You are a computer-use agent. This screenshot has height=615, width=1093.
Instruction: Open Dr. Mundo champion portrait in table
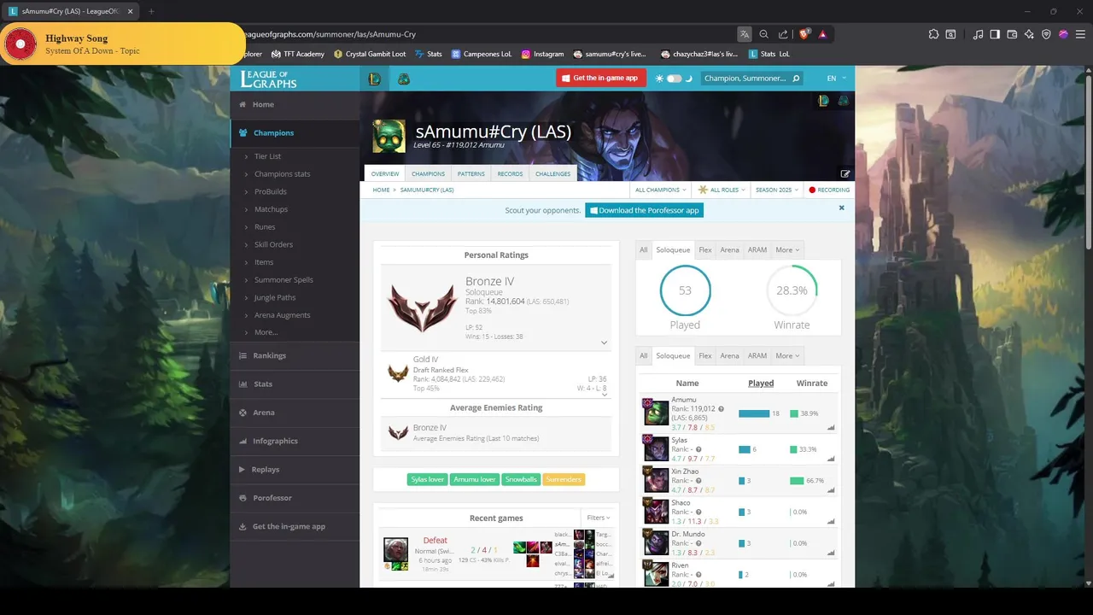[x=656, y=542]
